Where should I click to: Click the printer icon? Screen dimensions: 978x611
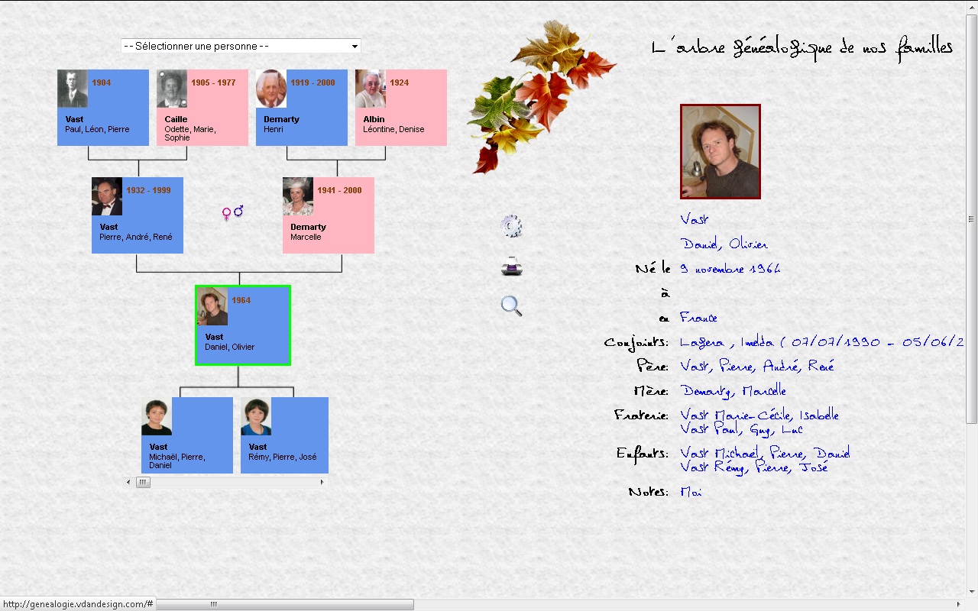click(511, 266)
